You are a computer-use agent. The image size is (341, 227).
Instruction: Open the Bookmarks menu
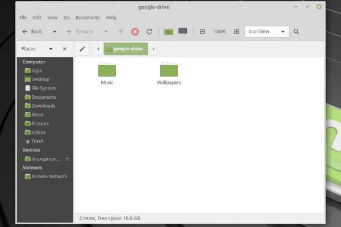[88, 18]
